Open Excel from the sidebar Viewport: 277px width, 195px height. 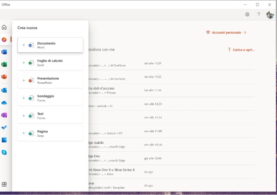[4, 64]
